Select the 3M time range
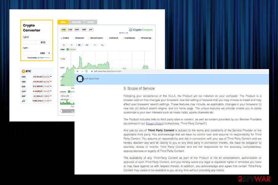 point(87,45)
